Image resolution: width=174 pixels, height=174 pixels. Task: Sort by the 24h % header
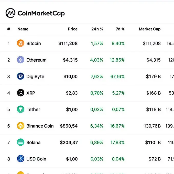coord(97,29)
